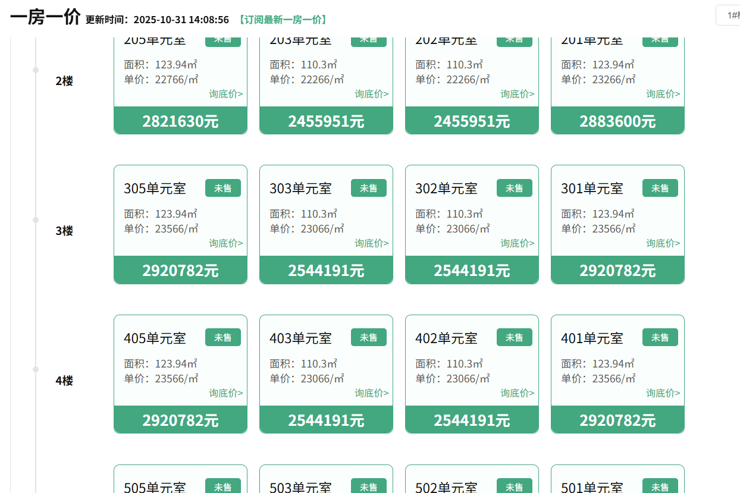
Task: Select the 3楼 floor marker on timeline
Action: (x=36, y=220)
